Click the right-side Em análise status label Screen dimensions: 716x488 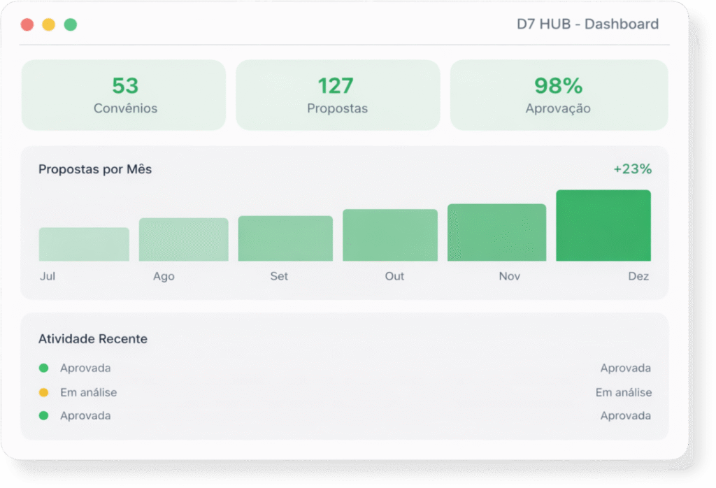coord(623,393)
